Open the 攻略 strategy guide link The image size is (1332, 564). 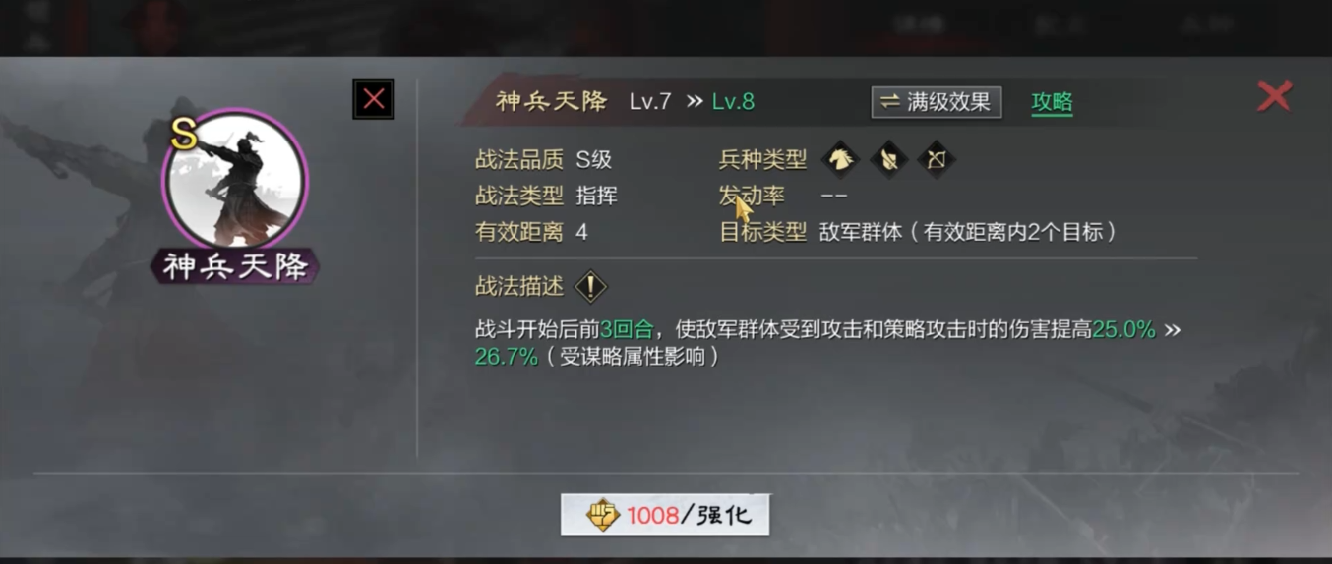click(x=1052, y=102)
